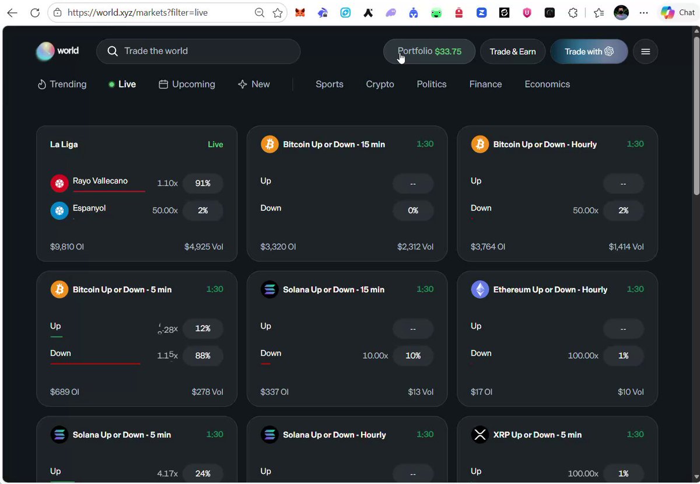Pick Espanyol 2% odds

[203, 211]
